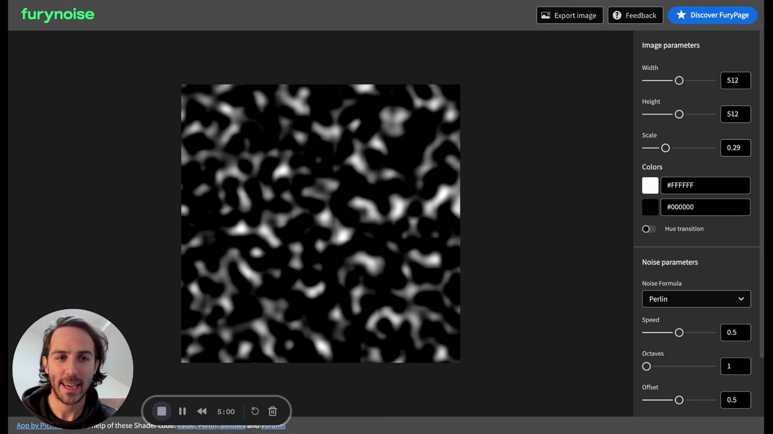773x434 pixels.
Task: Click the generated noise image preview
Action: click(321, 224)
